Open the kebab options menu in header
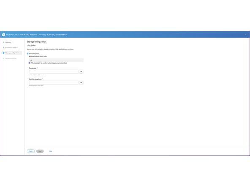 tap(246, 35)
